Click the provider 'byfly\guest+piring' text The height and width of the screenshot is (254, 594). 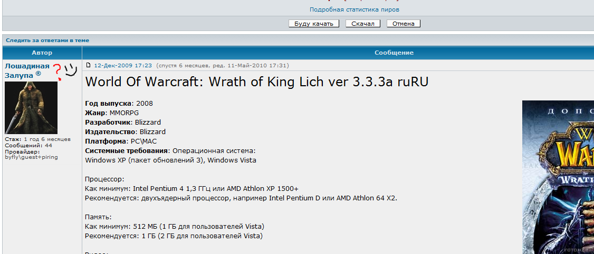click(x=31, y=157)
